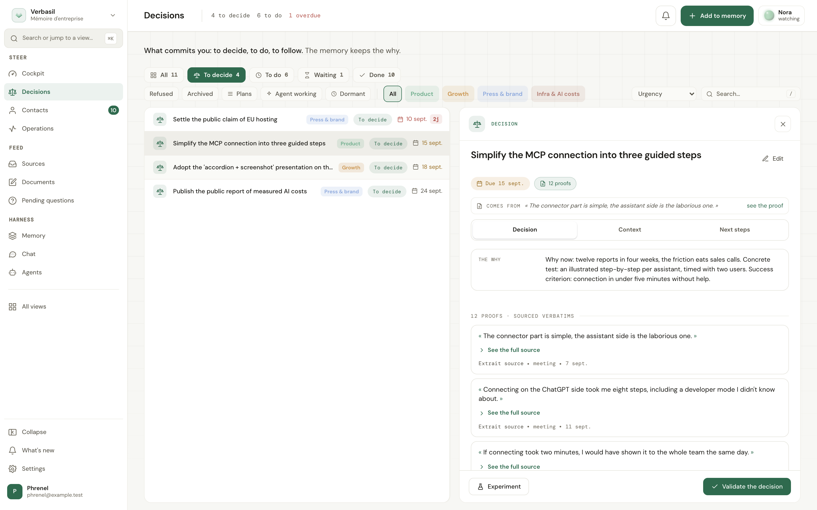Select the To do 6 tab
This screenshot has height=510, width=817.
272,75
